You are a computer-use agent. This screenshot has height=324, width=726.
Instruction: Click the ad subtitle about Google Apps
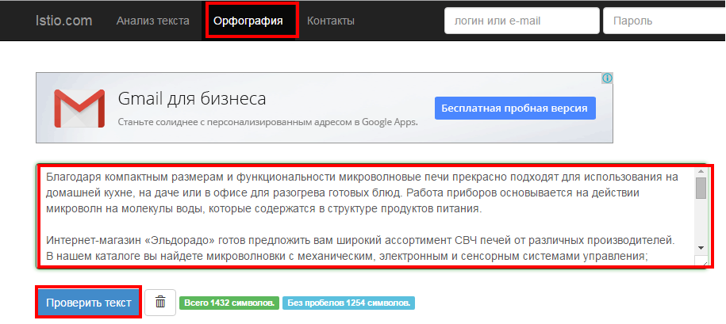click(x=267, y=123)
